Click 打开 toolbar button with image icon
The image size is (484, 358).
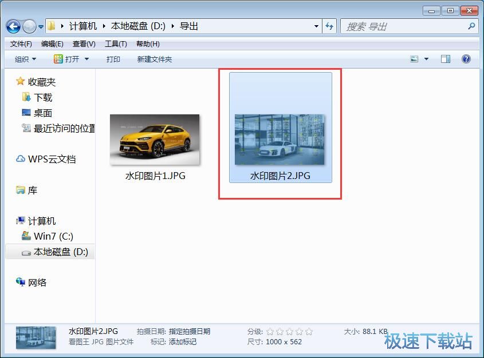pyautogui.click(x=66, y=59)
